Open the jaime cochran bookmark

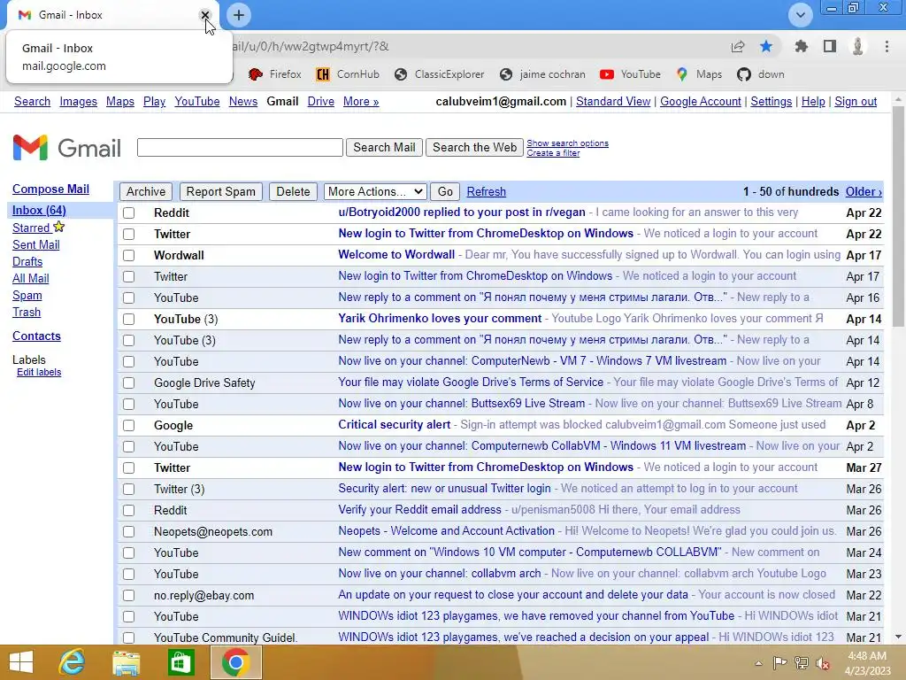[542, 74]
